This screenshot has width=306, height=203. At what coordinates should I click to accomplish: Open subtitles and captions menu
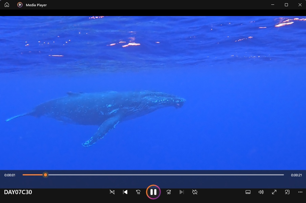[x=248, y=192]
